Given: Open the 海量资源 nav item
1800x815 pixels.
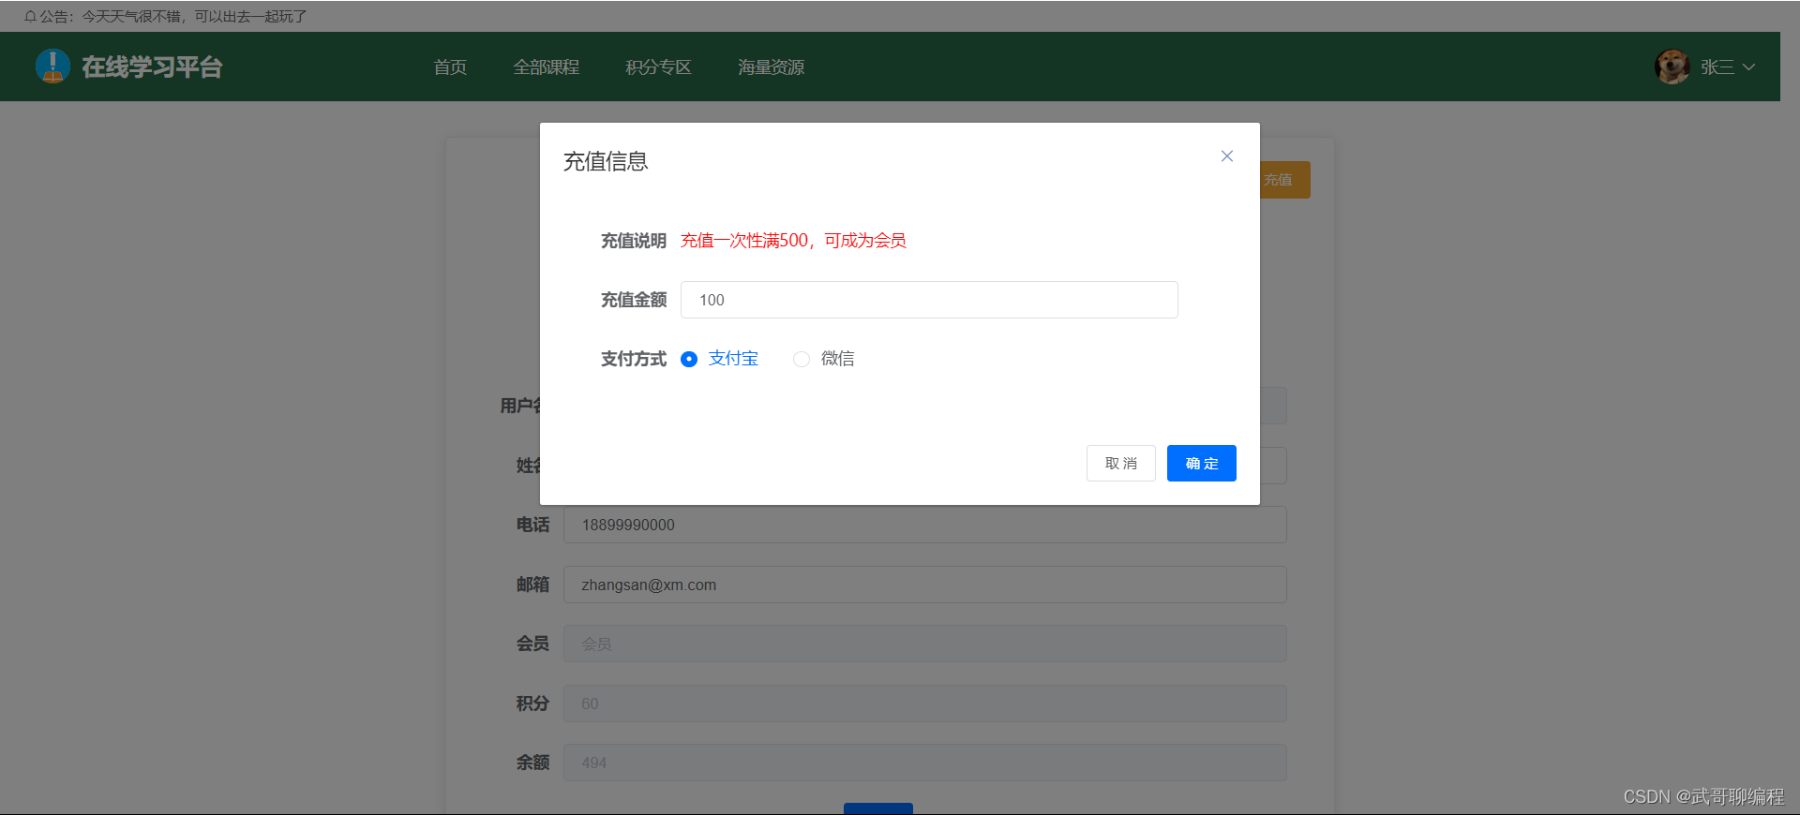Looking at the screenshot, I should pos(771,67).
